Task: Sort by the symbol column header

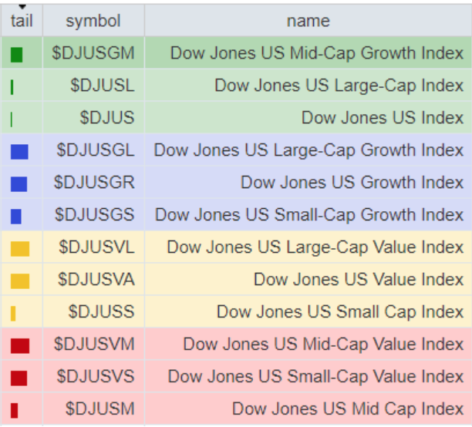Action: click(x=93, y=21)
